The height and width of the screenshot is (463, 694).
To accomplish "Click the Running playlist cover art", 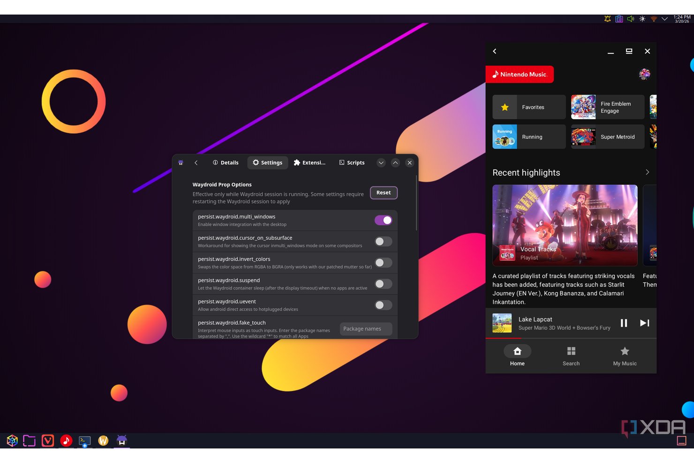I will [x=505, y=137].
